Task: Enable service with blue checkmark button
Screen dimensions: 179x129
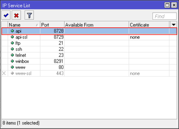Action: pos(6,15)
